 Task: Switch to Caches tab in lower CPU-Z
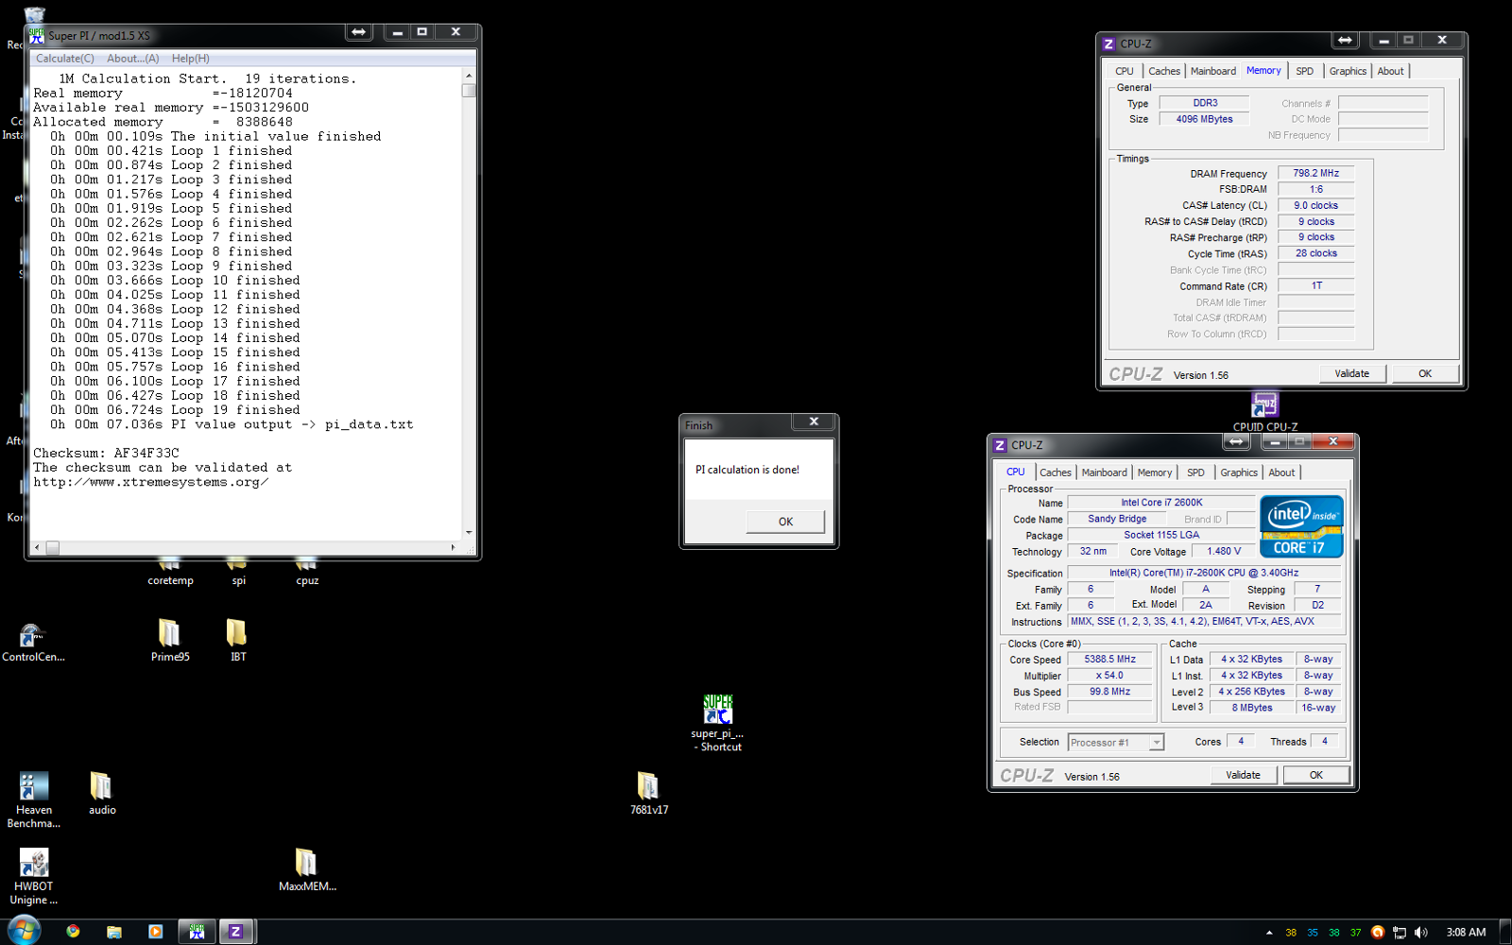click(1056, 472)
